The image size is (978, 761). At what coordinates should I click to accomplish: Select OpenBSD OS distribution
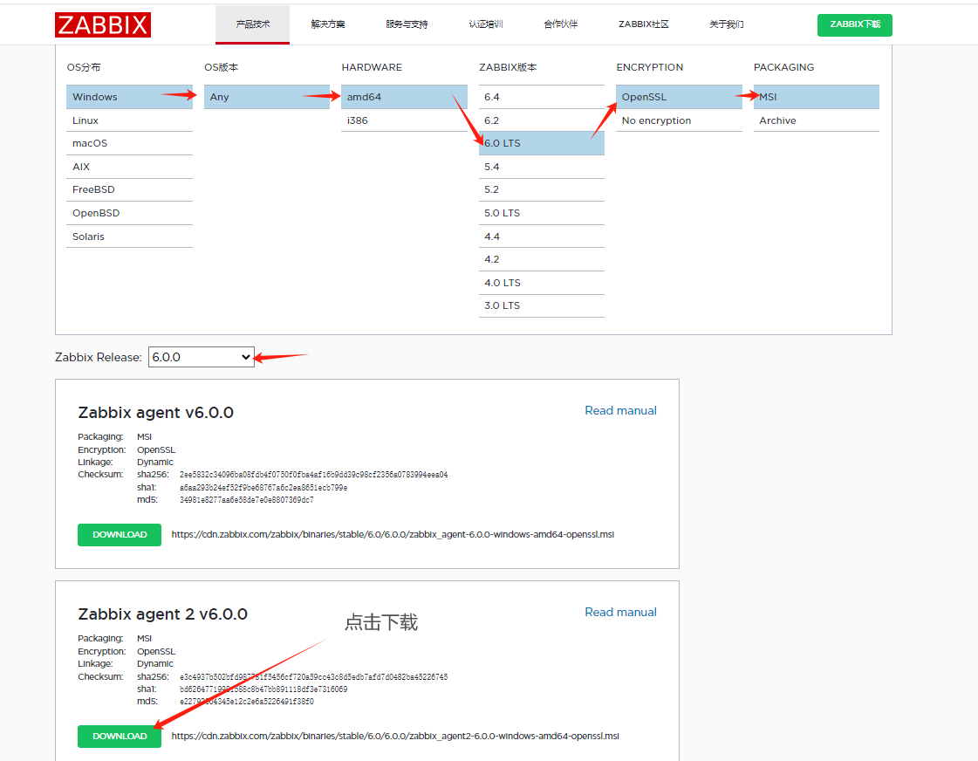(130, 213)
